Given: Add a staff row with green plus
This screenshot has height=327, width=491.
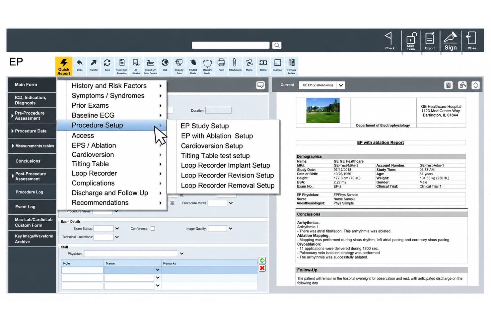Looking at the screenshot, I should [262, 260].
